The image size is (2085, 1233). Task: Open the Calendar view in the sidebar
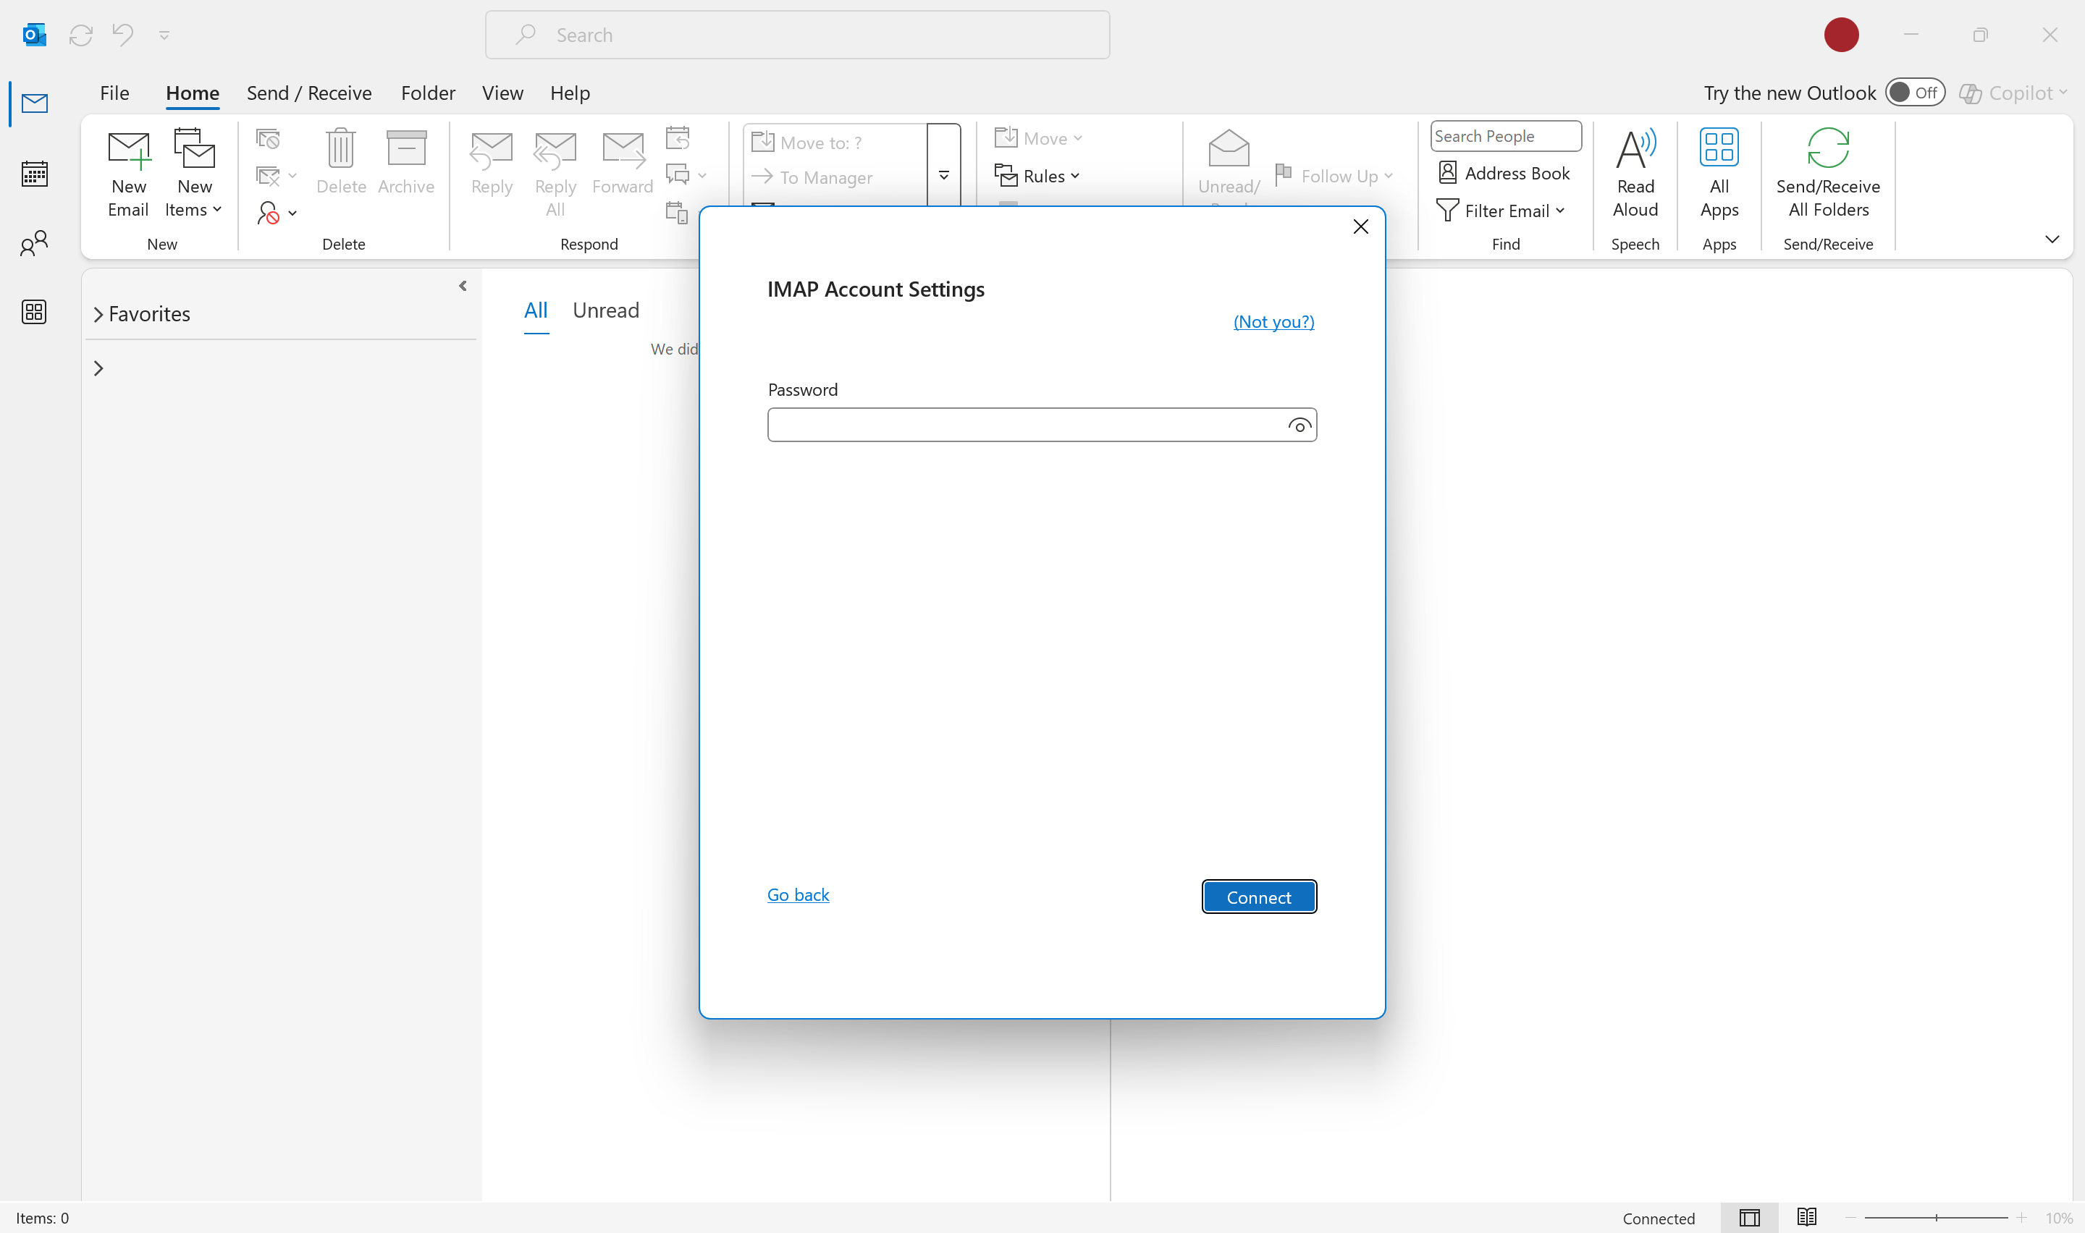(x=34, y=174)
